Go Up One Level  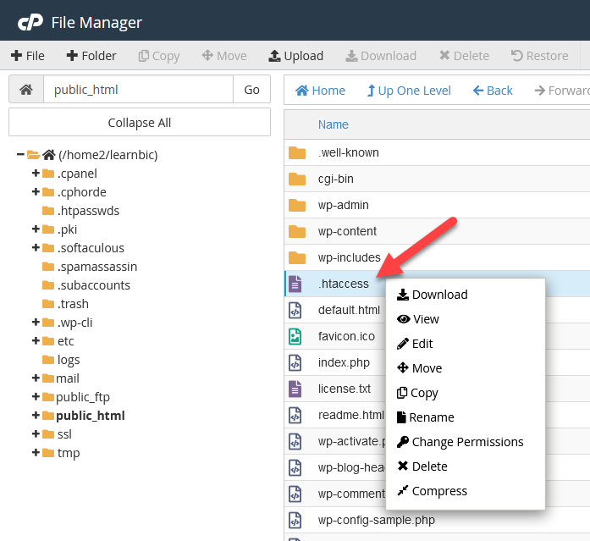(408, 91)
